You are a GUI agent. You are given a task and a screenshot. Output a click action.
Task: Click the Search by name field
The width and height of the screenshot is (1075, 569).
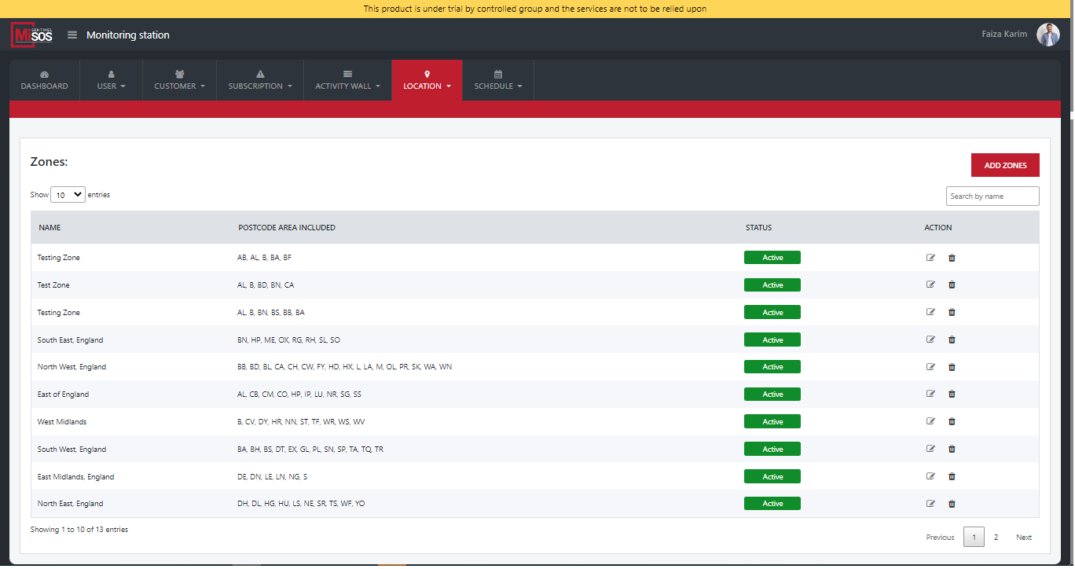click(992, 196)
